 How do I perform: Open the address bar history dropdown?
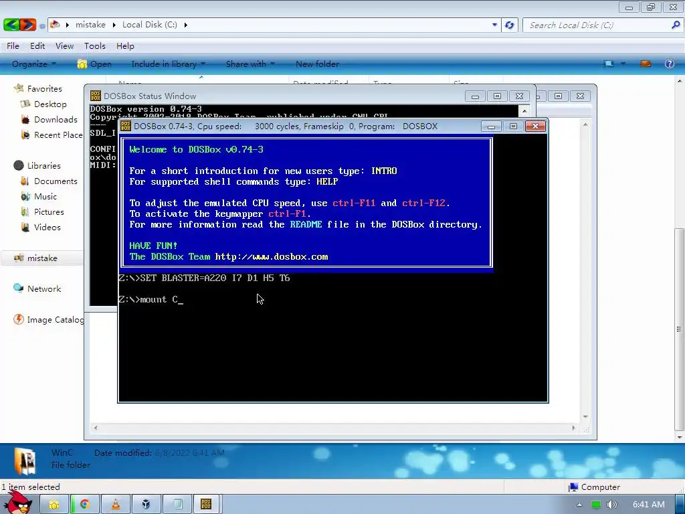(x=494, y=25)
